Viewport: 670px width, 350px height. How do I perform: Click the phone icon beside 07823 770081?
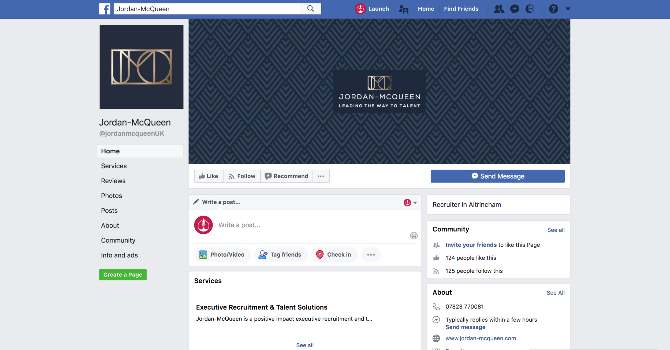pos(436,307)
